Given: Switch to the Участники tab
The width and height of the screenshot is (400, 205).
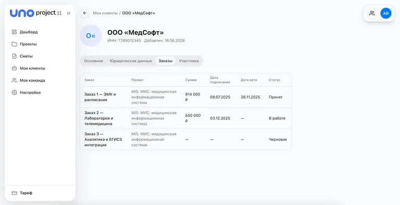Looking at the screenshot, I should coord(189,61).
